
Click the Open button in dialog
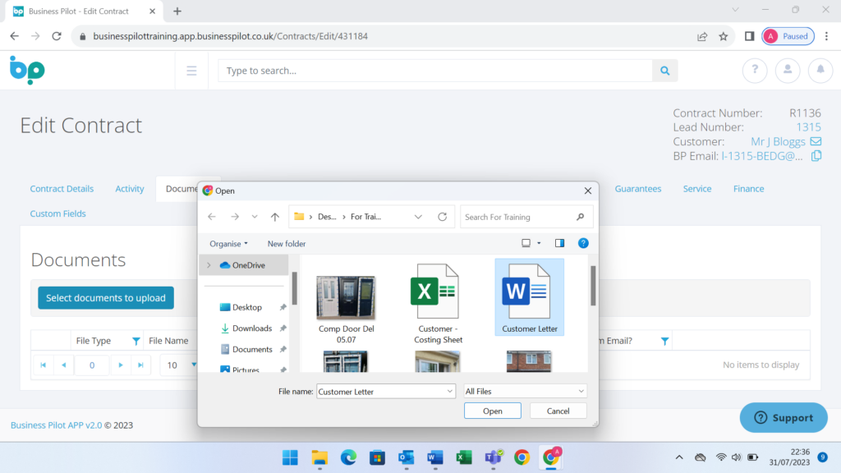tap(492, 411)
